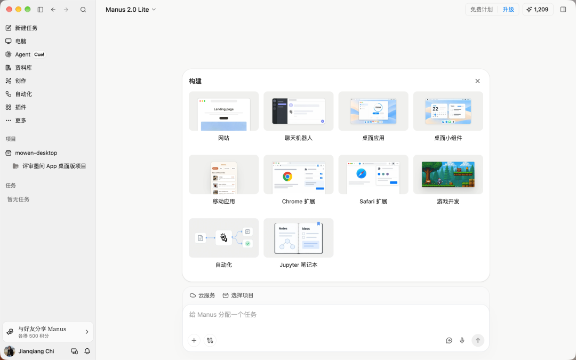The image size is (576, 360).
Task: Open Agent in the sidebar
Action: pyautogui.click(x=48, y=54)
